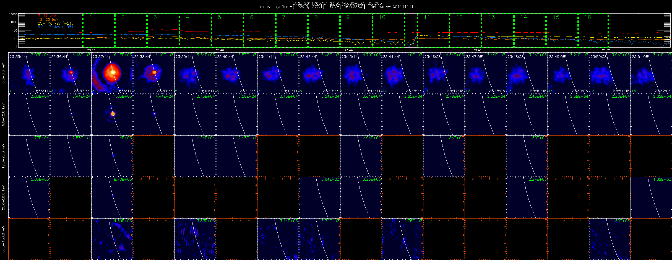672x260 pixels.
Task: Select interval 2 marker in light curve plot
Action: pyautogui.click(x=123, y=17)
